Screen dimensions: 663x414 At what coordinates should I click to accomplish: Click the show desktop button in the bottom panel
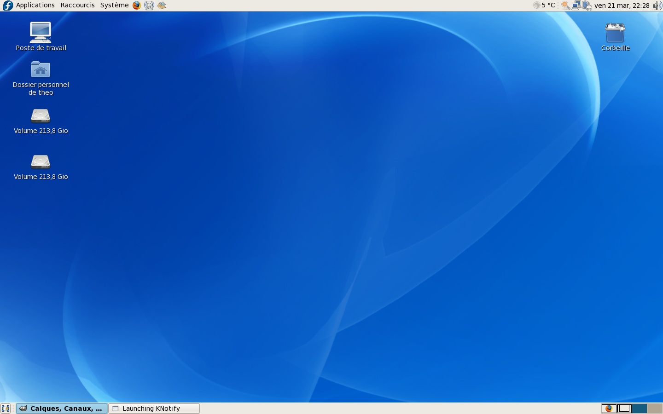point(6,408)
